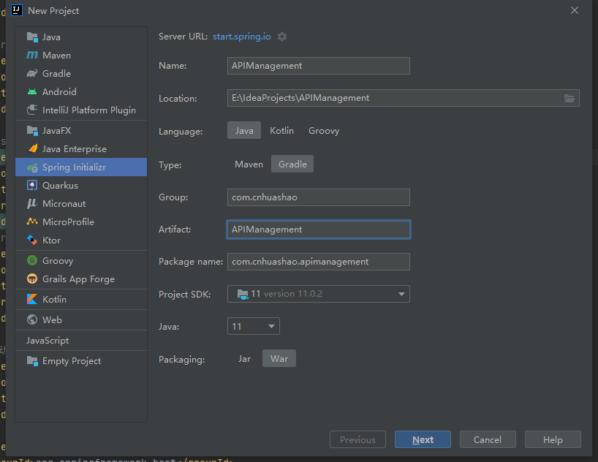The height and width of the screenshot is (462, 598).
Task: Open Help for New Project
Action: tap(553, 439)
